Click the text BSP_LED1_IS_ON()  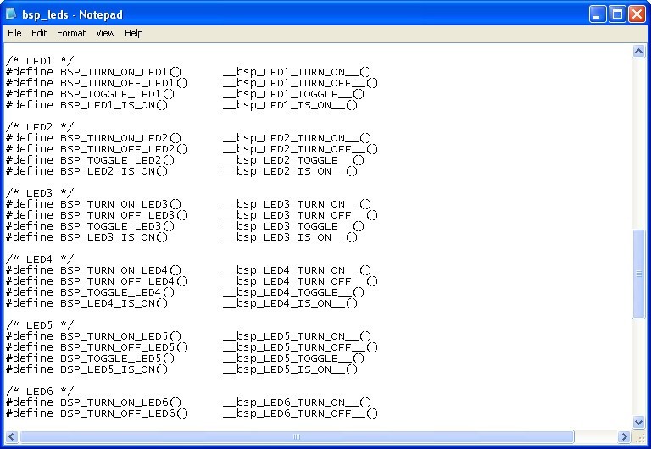click(114, 105)
